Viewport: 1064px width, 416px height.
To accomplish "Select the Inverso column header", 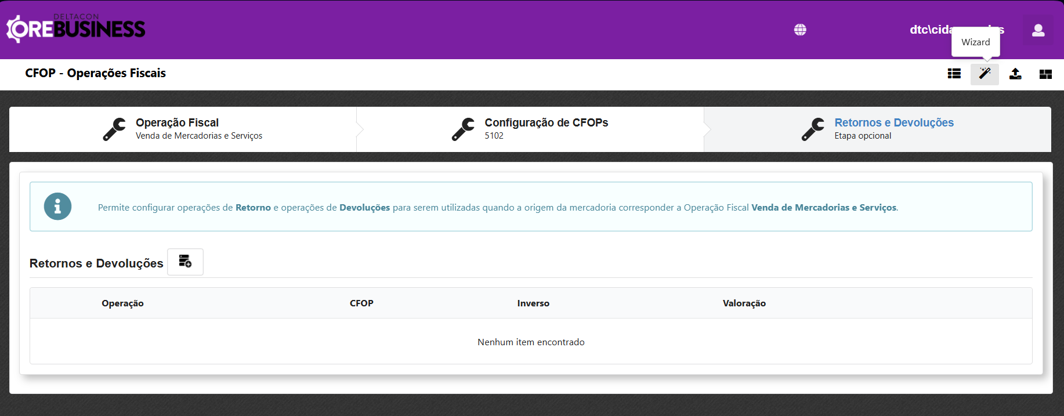I will point(533,303).
